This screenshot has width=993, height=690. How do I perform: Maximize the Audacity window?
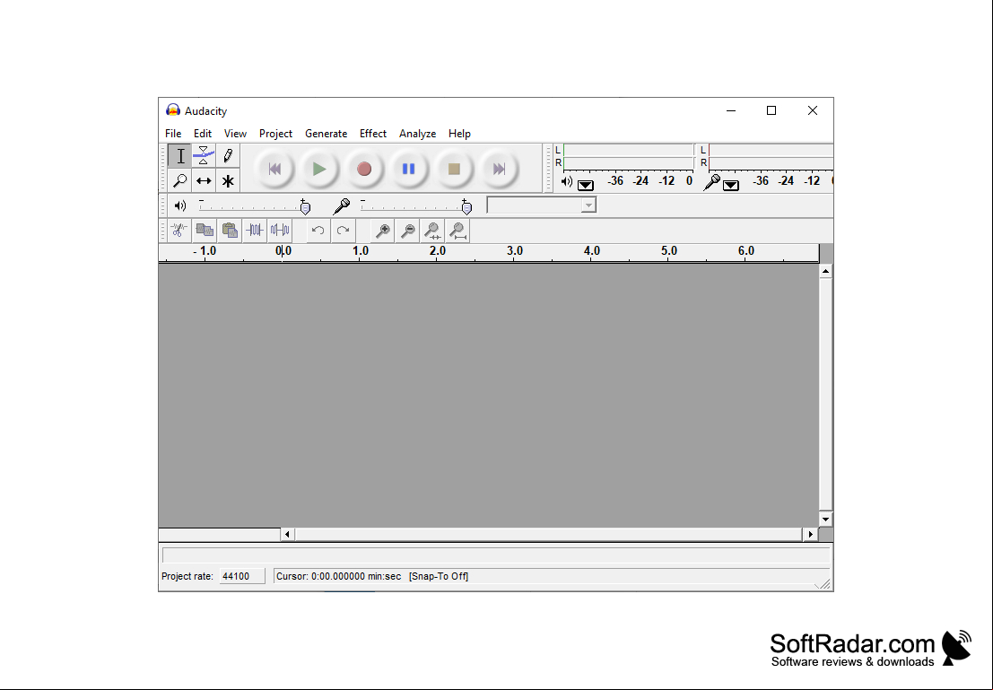pyautogui.click(x=771, y=111)
